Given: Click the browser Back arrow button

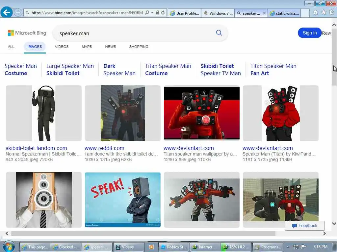Looking at the screenshot, I should pos(7,13).
